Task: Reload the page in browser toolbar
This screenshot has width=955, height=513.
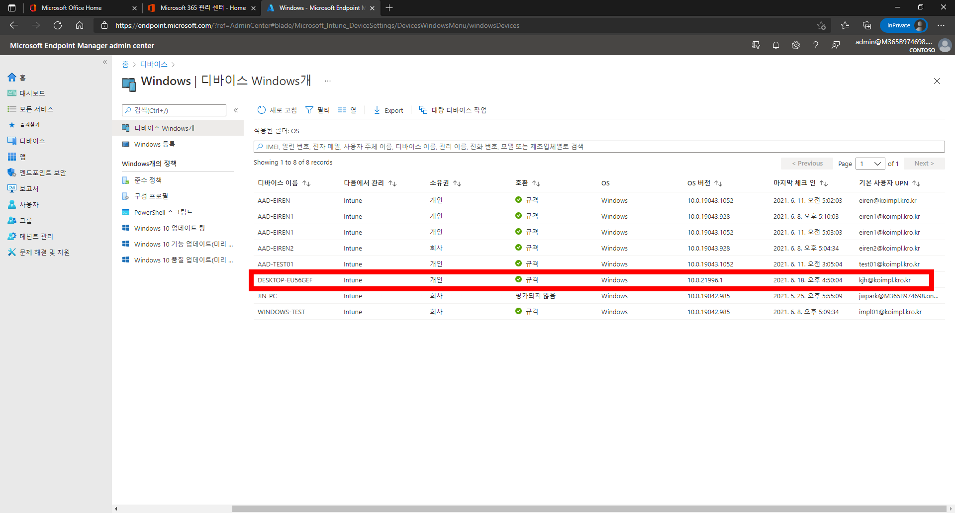Action: pos(58,25)
